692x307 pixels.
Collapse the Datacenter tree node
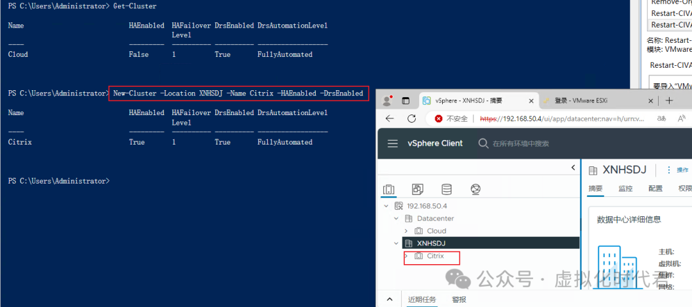tap(397, 219)
